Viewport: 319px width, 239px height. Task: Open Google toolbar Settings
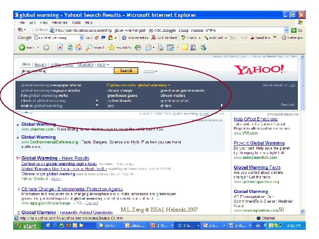click(x=292, y=38)
